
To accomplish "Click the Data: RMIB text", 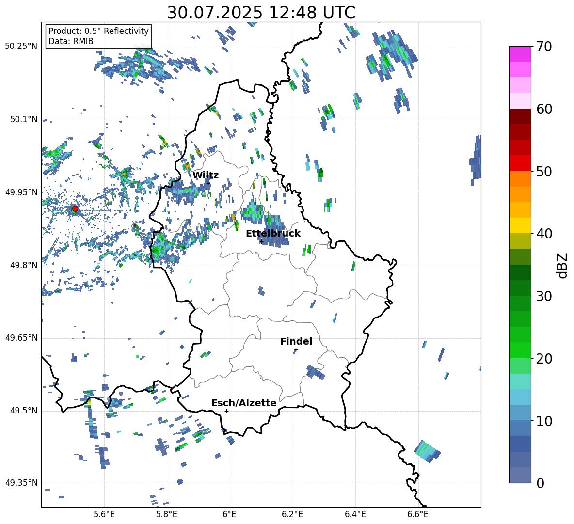I will tap(71, 41).
